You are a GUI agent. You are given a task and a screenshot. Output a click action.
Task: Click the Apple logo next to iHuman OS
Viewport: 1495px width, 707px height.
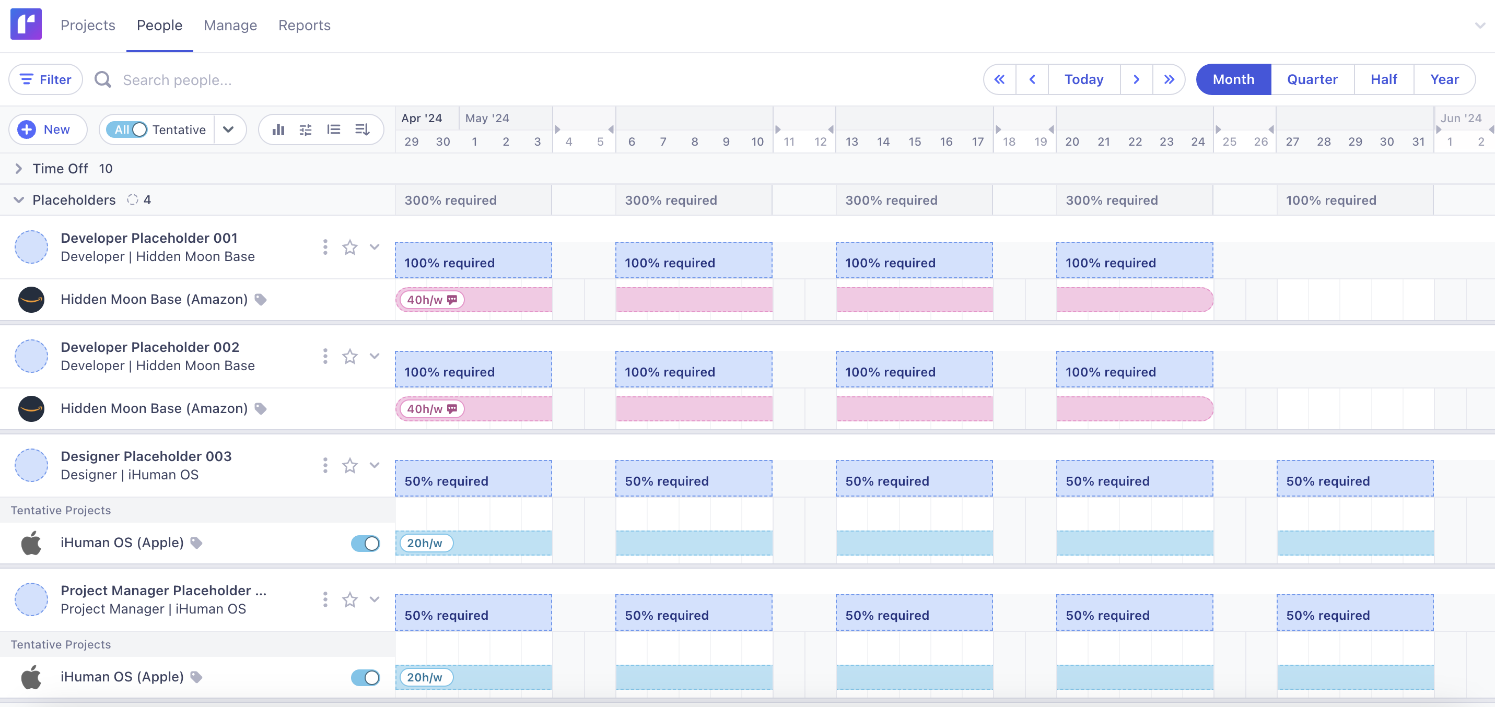point(32,543)
